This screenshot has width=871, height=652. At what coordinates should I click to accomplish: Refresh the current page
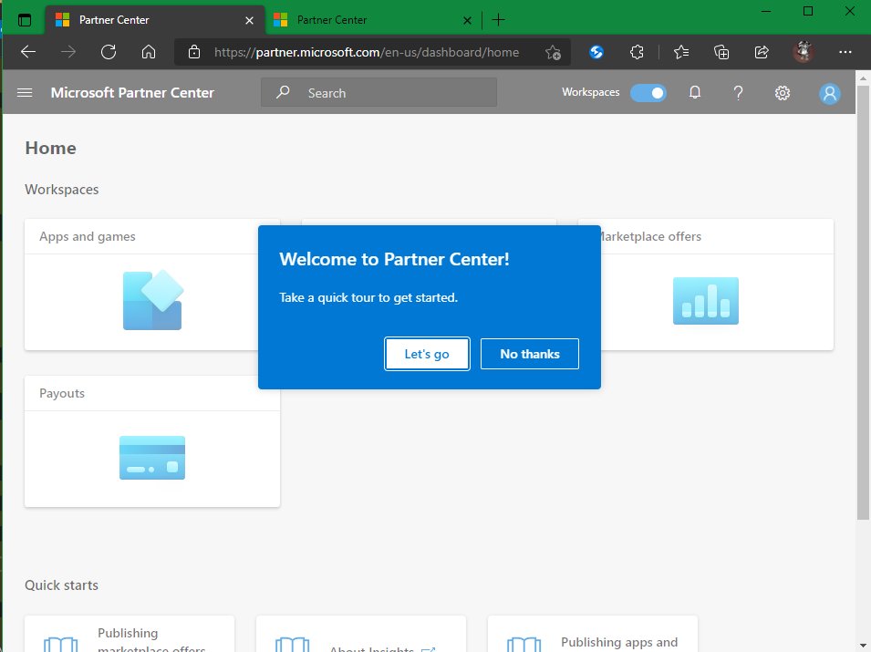coord(109,52)
